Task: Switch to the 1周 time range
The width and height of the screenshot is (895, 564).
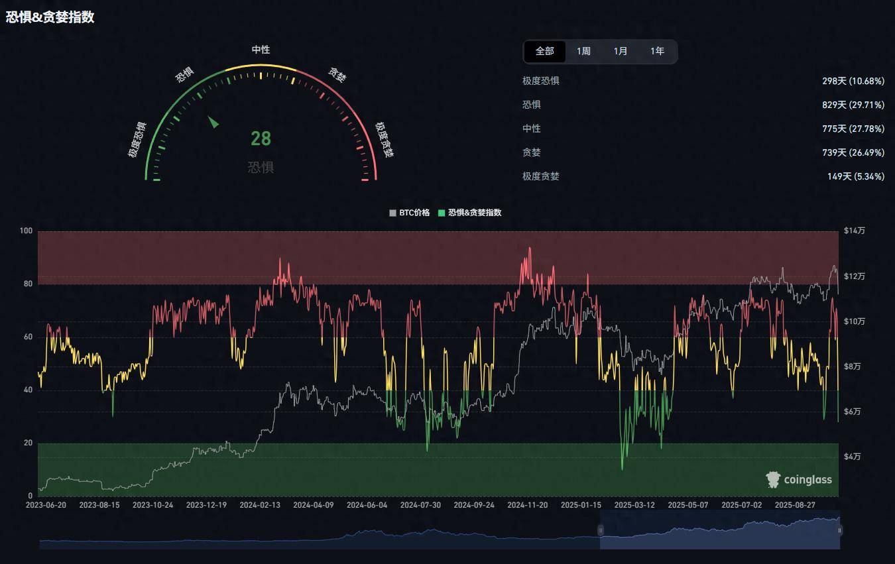Action: pos(583,51)
